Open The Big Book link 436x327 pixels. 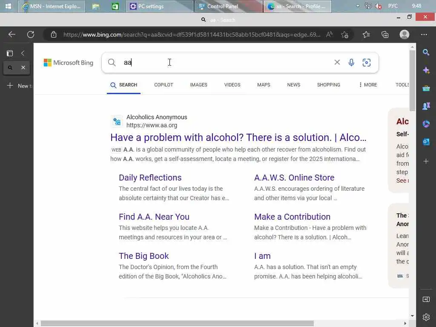pos(144,256)
